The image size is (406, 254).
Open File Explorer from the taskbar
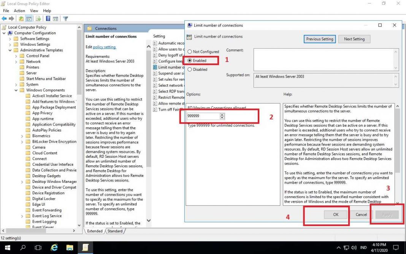click(70, 248)
